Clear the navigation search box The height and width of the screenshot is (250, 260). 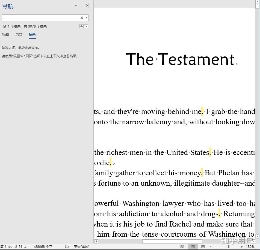pyautogui.click(x=82, y=18)
